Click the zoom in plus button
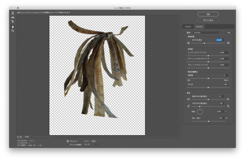This screenshot has height=160, width=245. (21, 137)
